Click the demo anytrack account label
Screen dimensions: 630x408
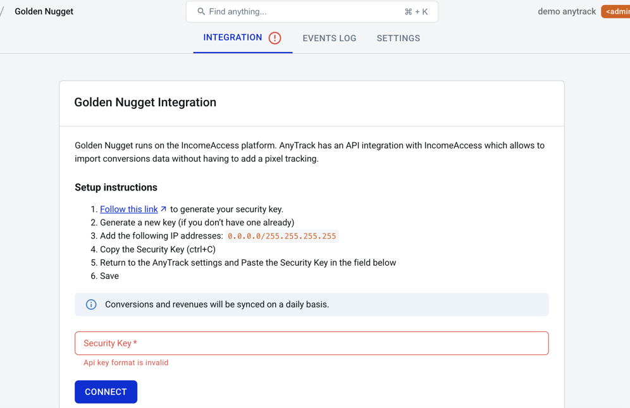pos(567,11)
